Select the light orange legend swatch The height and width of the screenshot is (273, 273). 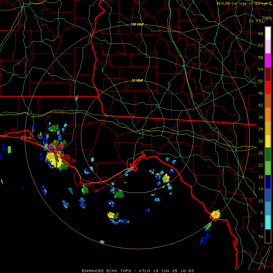(268, 114)
